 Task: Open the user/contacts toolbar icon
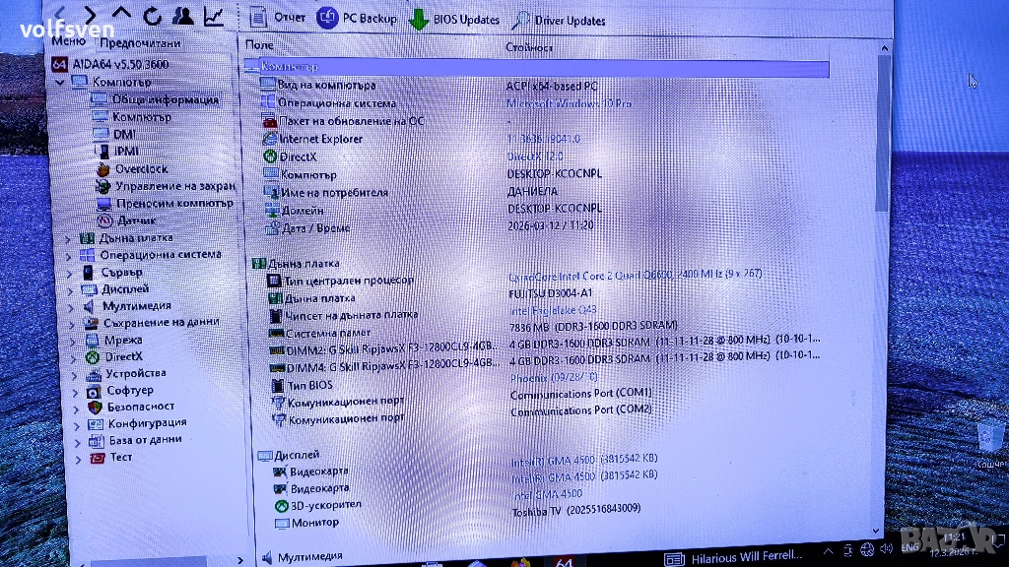tap(182, 16)
